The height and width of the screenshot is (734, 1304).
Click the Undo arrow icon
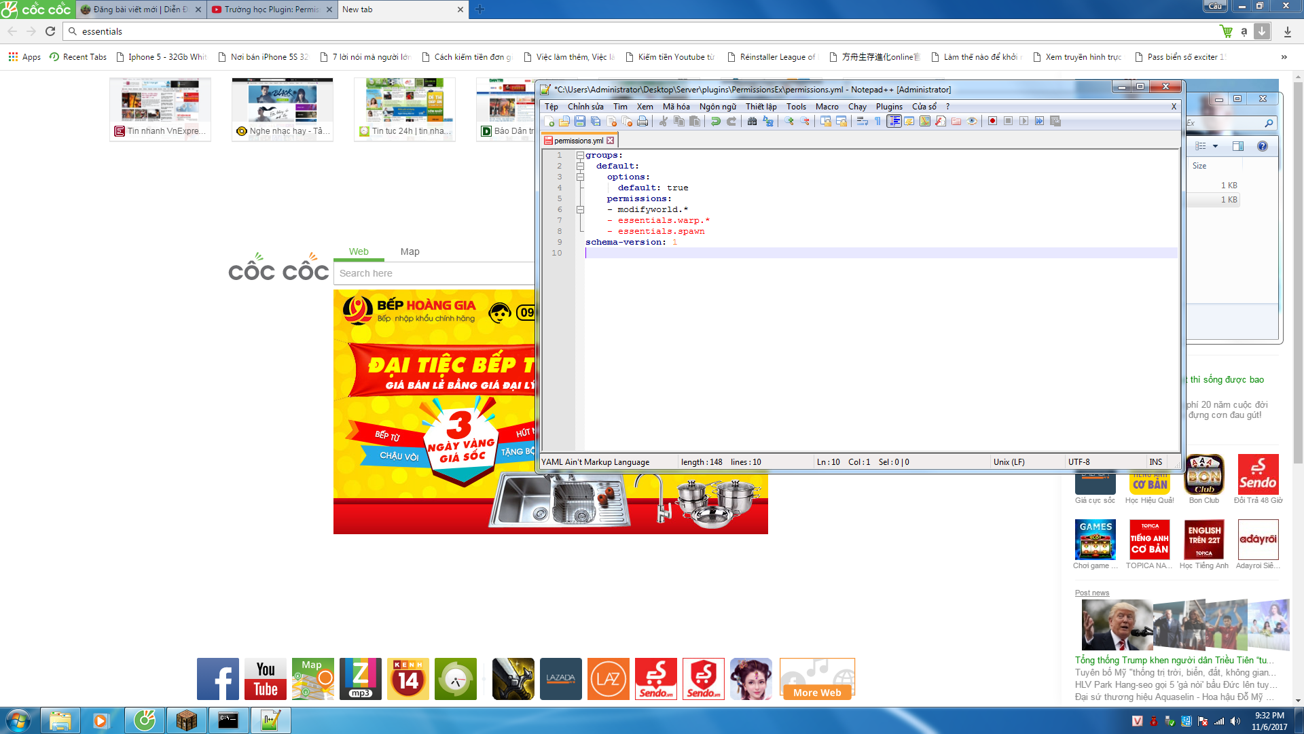click(x=715, y=122)
